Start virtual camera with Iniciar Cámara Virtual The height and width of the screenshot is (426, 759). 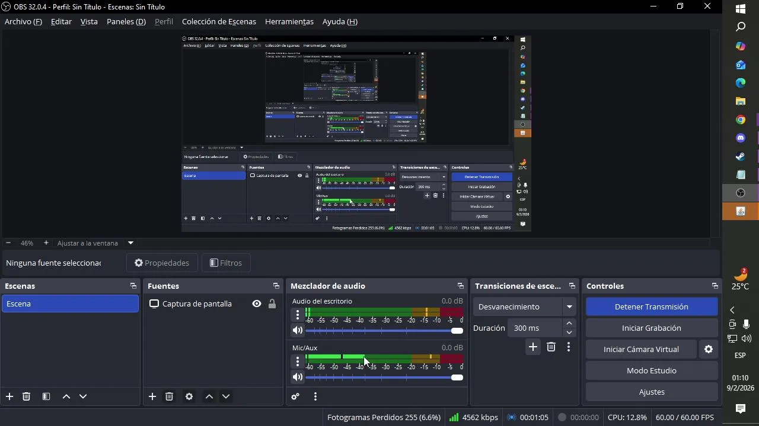point(641,349)
